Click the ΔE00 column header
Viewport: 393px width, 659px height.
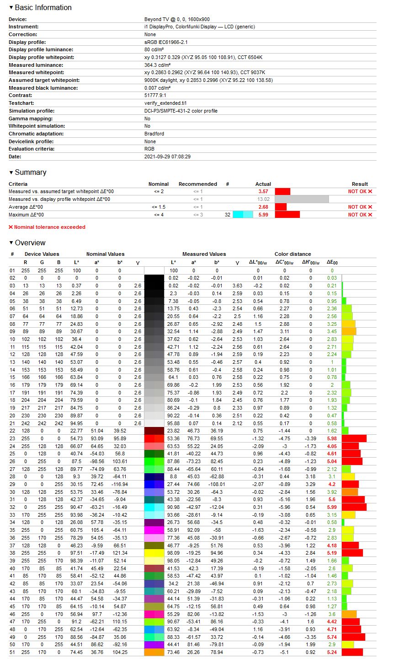tap(332, 263)
